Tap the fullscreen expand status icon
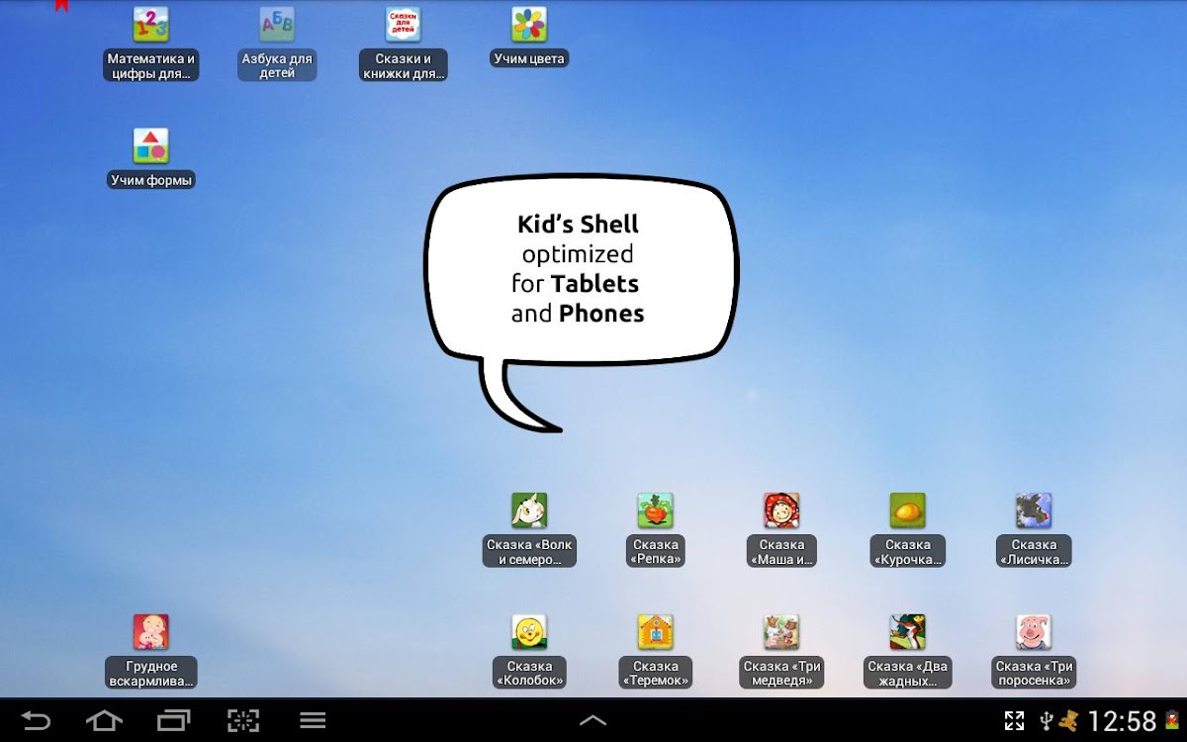This screenshot has height=742, width=1187. coord(1015,720)
